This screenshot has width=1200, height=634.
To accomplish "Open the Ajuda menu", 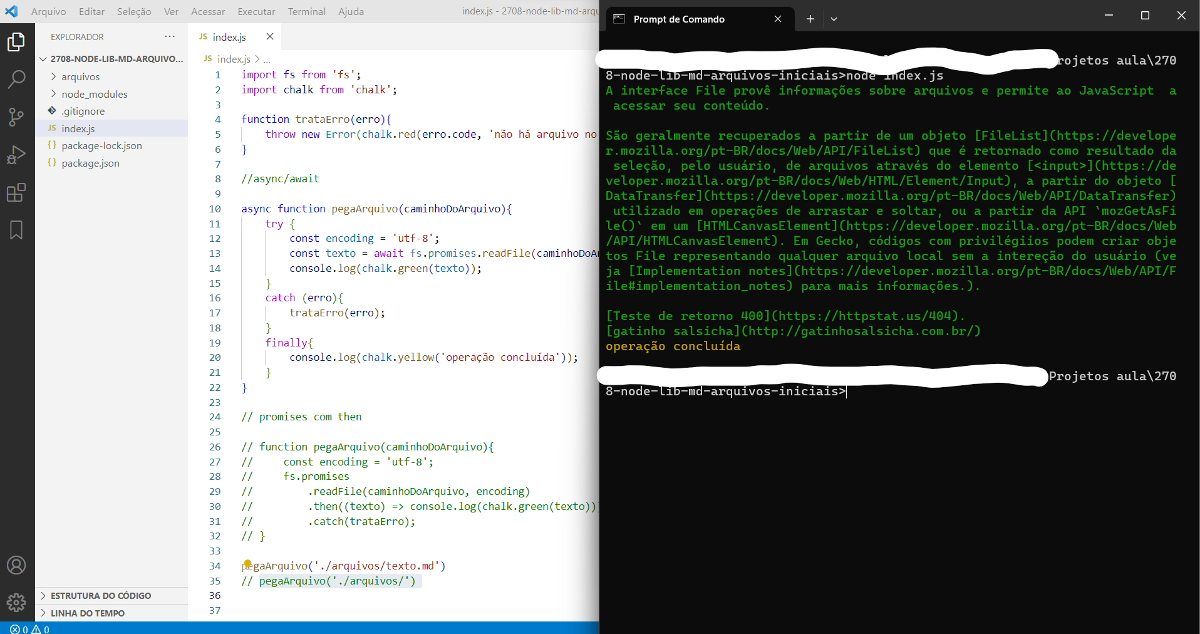I will point(351,11).
